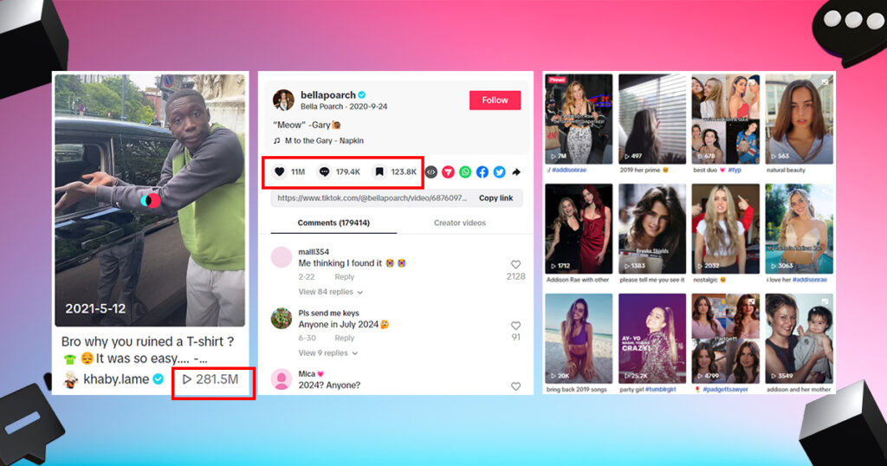887x466 pixels.
Task: Click the embed code icon
Action: 431,172
